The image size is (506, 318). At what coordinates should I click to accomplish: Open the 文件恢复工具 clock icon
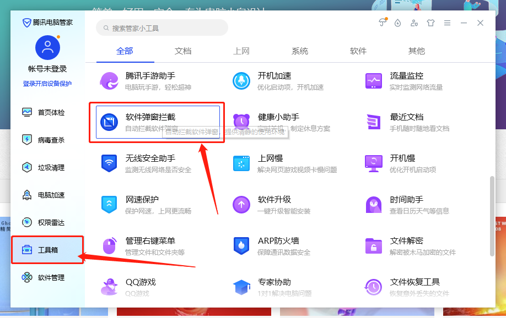[x=374, y=287]
